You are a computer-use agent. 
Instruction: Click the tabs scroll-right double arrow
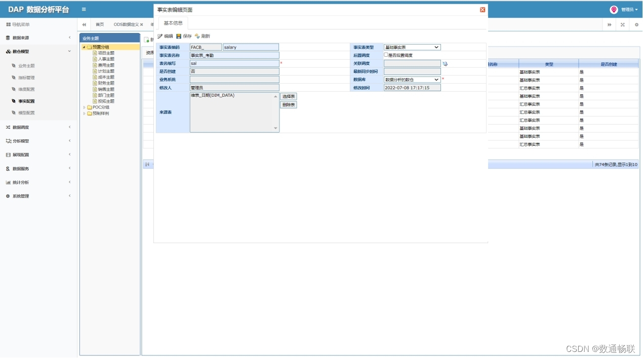[x=610, y=24]
